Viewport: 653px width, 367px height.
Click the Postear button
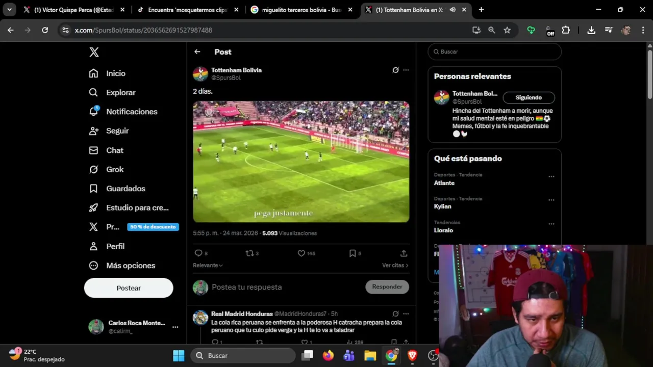tap(129, 288)
